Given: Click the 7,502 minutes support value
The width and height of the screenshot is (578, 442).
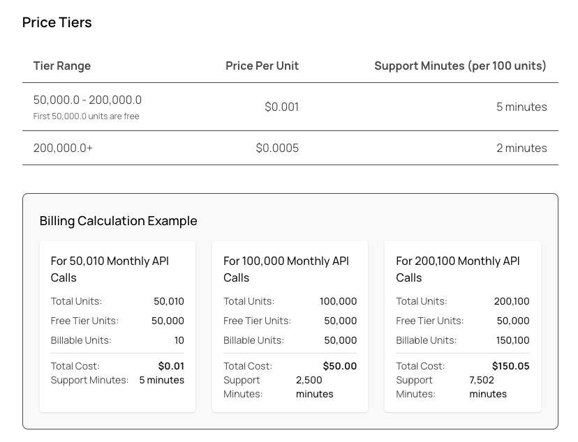Looking at the screenshot, I should pos(487,387).
